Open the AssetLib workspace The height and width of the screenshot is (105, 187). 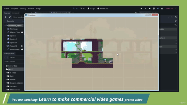click(x=103, y=8)
